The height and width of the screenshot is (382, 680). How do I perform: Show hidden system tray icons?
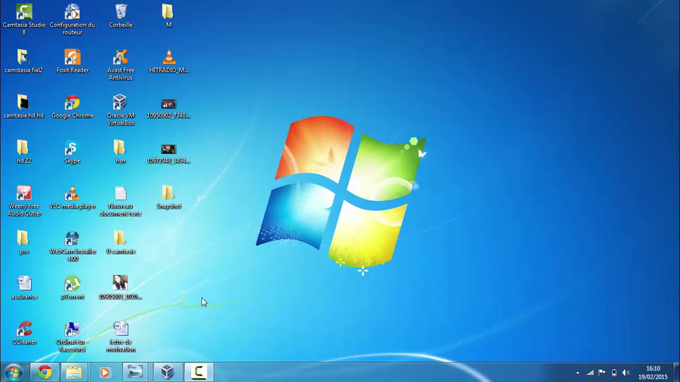coord(578,372)
